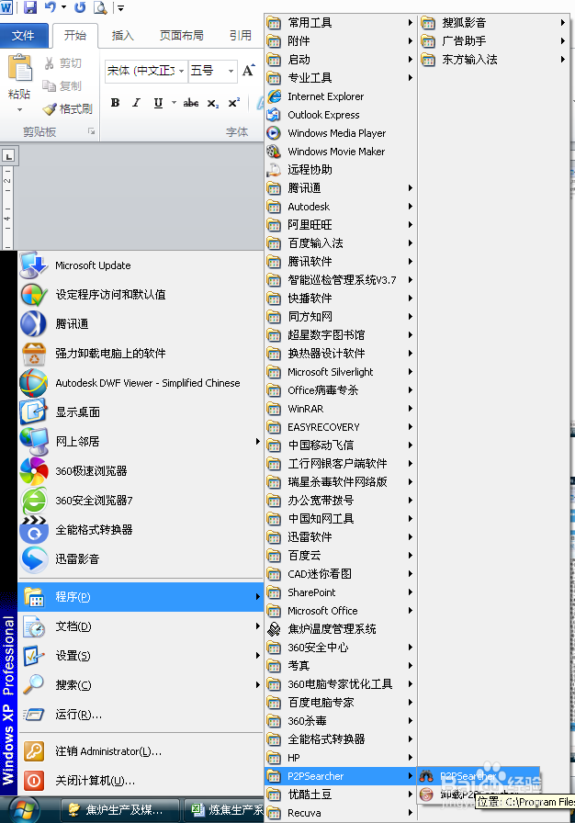This screenshot has width=575, height=823.
Task: Toggle underline formatting
Action: coord(158,103)
